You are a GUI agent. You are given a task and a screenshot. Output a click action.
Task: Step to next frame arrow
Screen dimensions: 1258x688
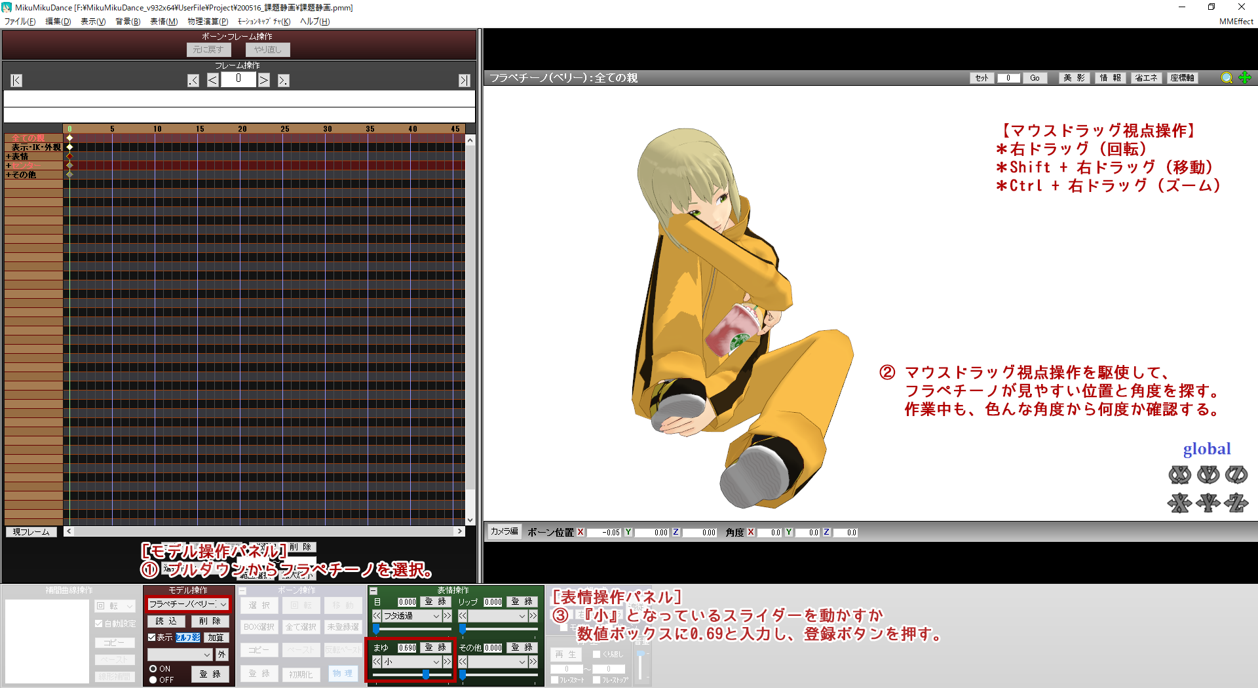click(x=263, y=81)
